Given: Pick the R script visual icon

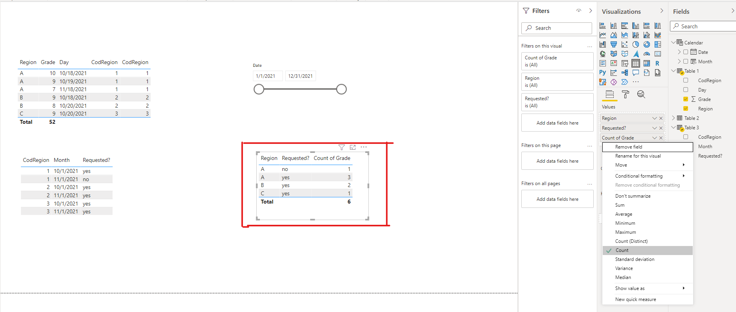Looking at the screenshot, I should point(657,63).
